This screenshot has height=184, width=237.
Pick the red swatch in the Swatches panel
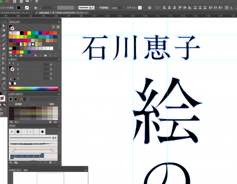[25, 33]
